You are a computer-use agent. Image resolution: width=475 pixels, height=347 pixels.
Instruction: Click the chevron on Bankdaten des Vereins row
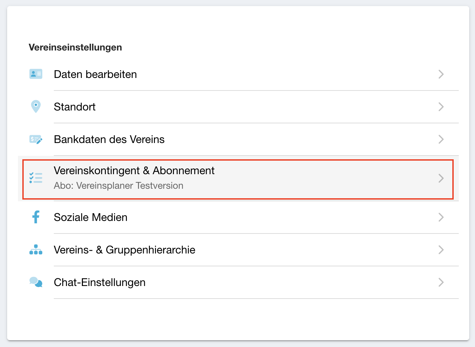tap(441, 139)
